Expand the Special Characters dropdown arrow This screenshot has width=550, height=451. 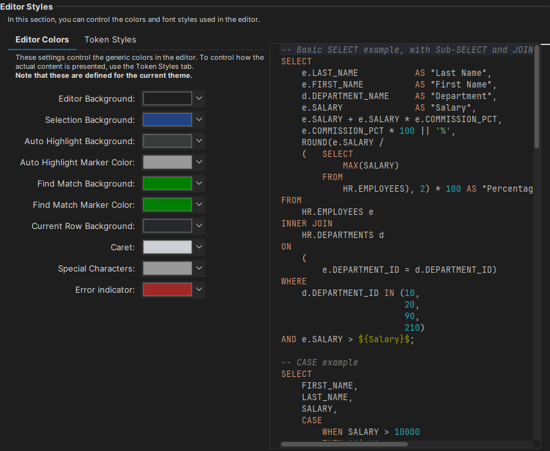pos(199,268)
